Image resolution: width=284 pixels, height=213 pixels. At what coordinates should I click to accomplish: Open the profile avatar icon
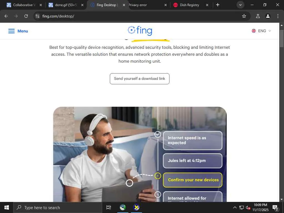pos(268,16)
